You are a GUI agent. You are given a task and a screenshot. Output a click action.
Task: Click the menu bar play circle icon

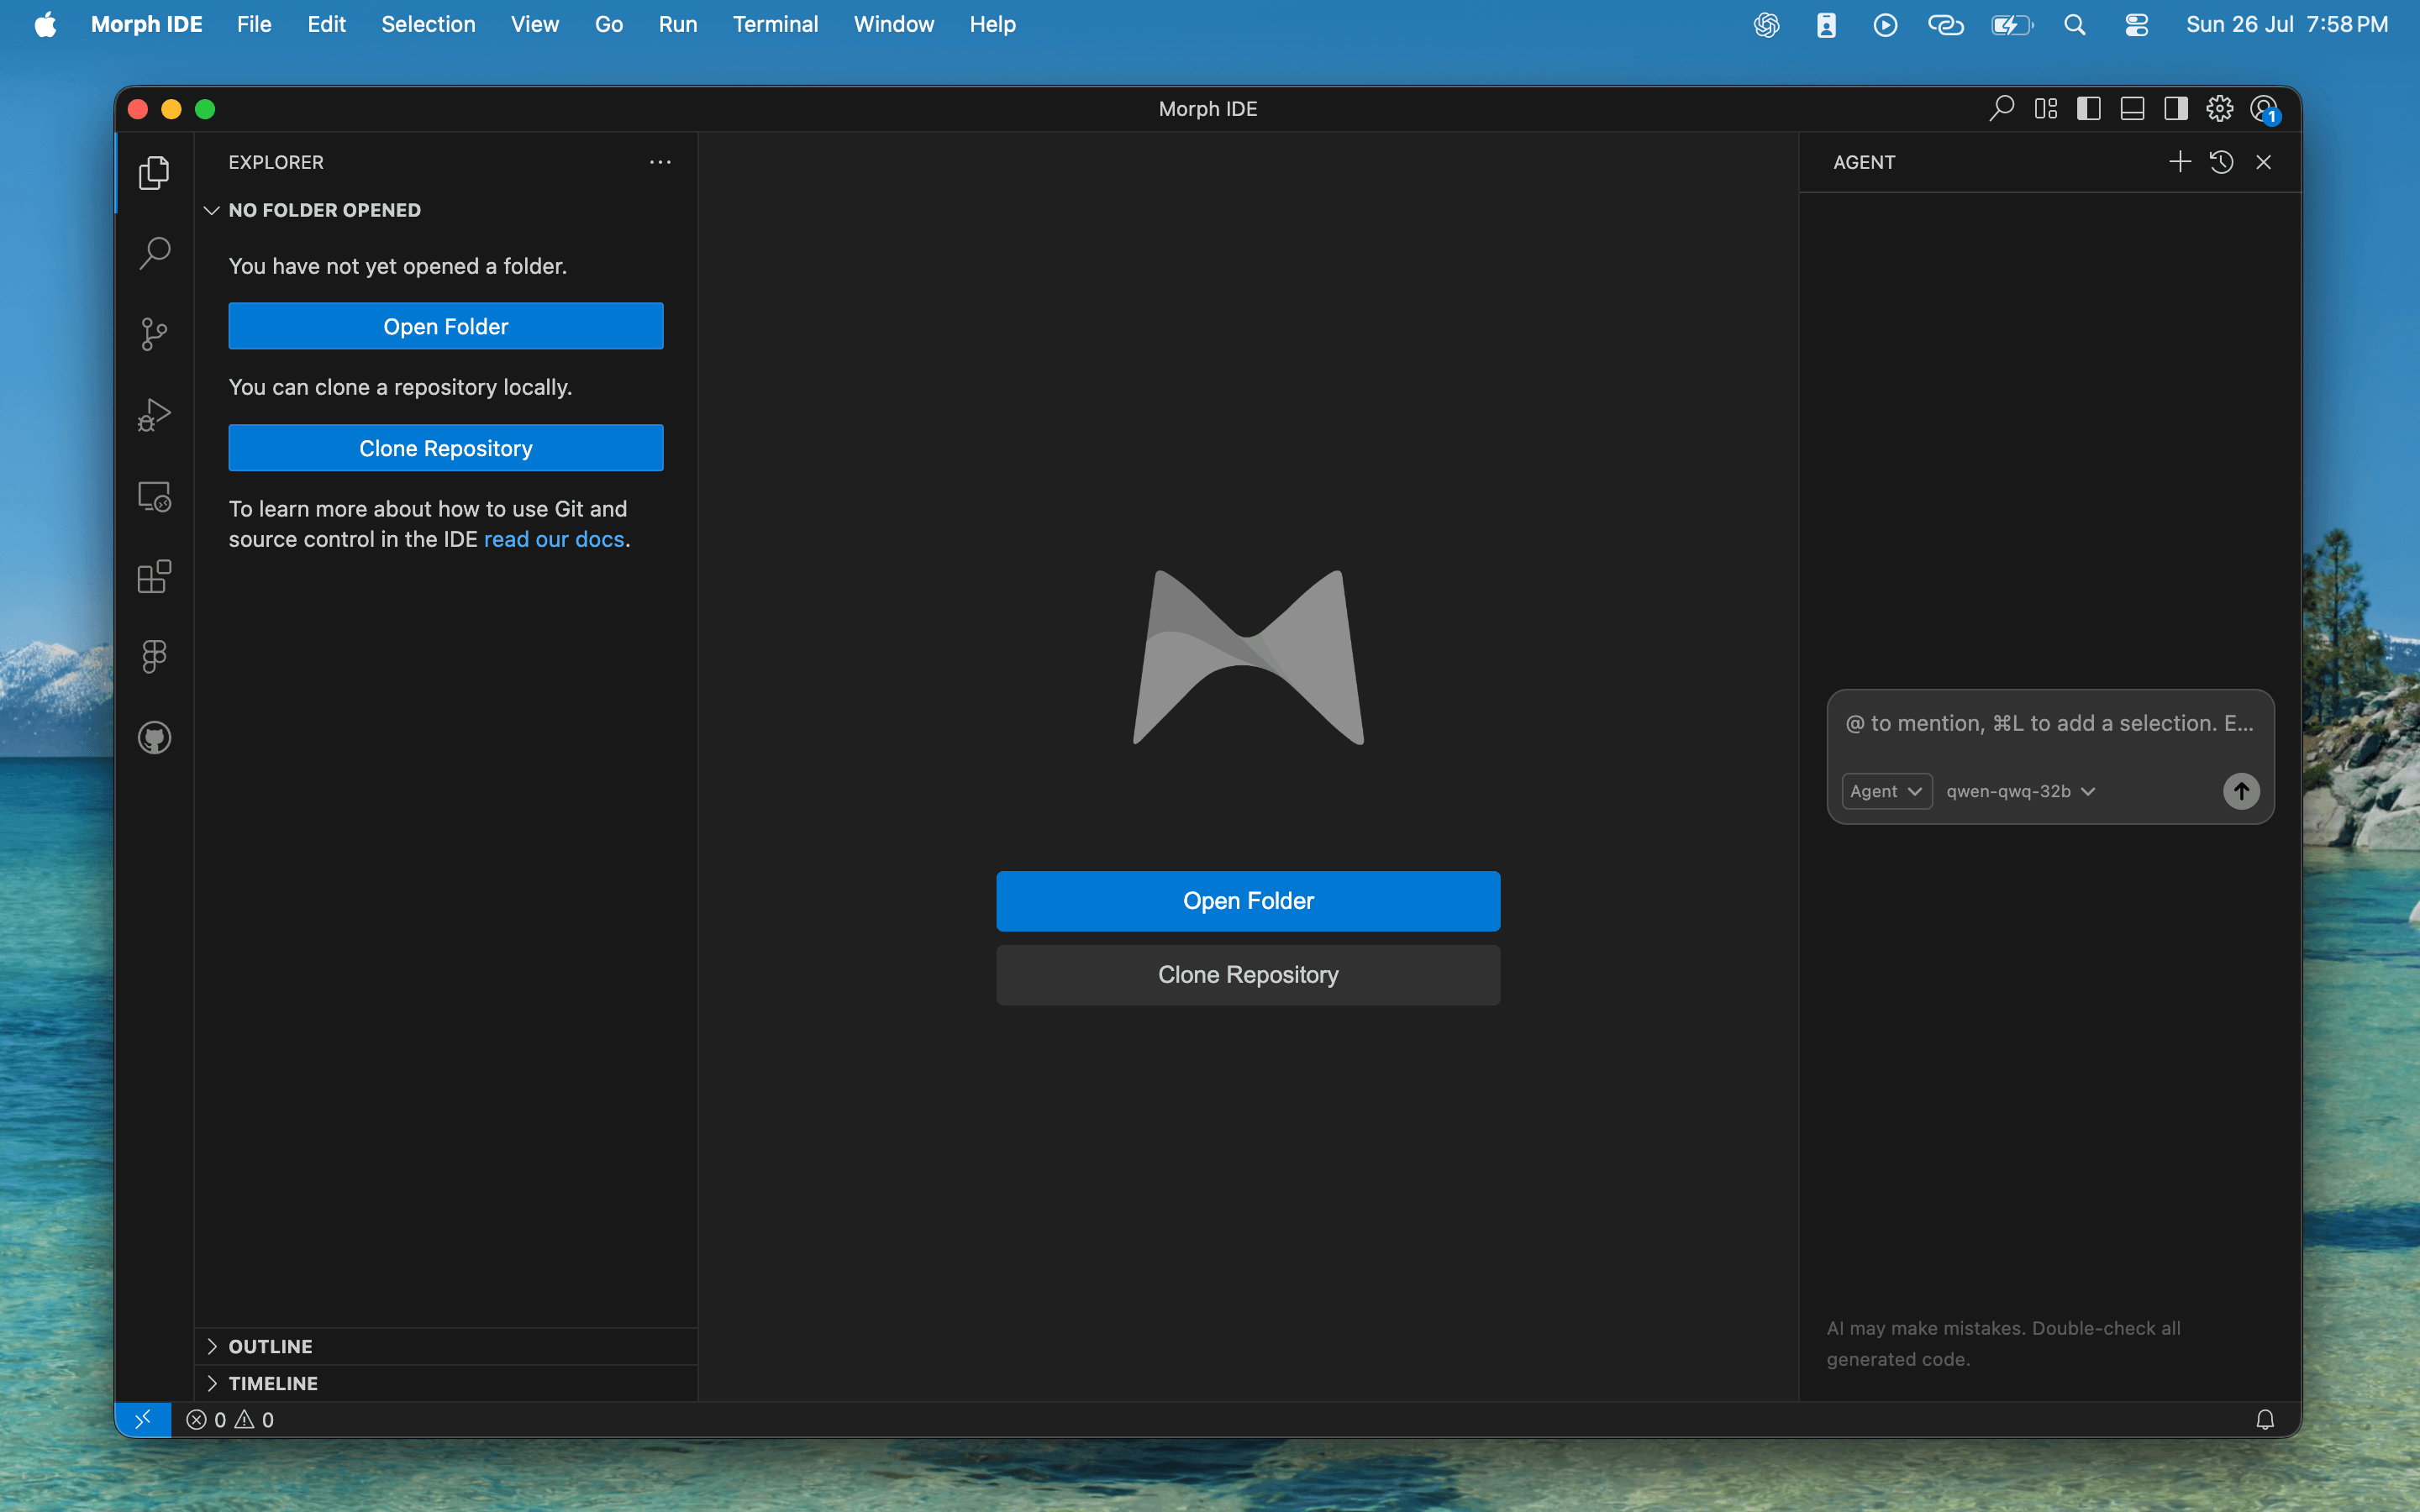pyautogui.click(x=1885, y=25)
